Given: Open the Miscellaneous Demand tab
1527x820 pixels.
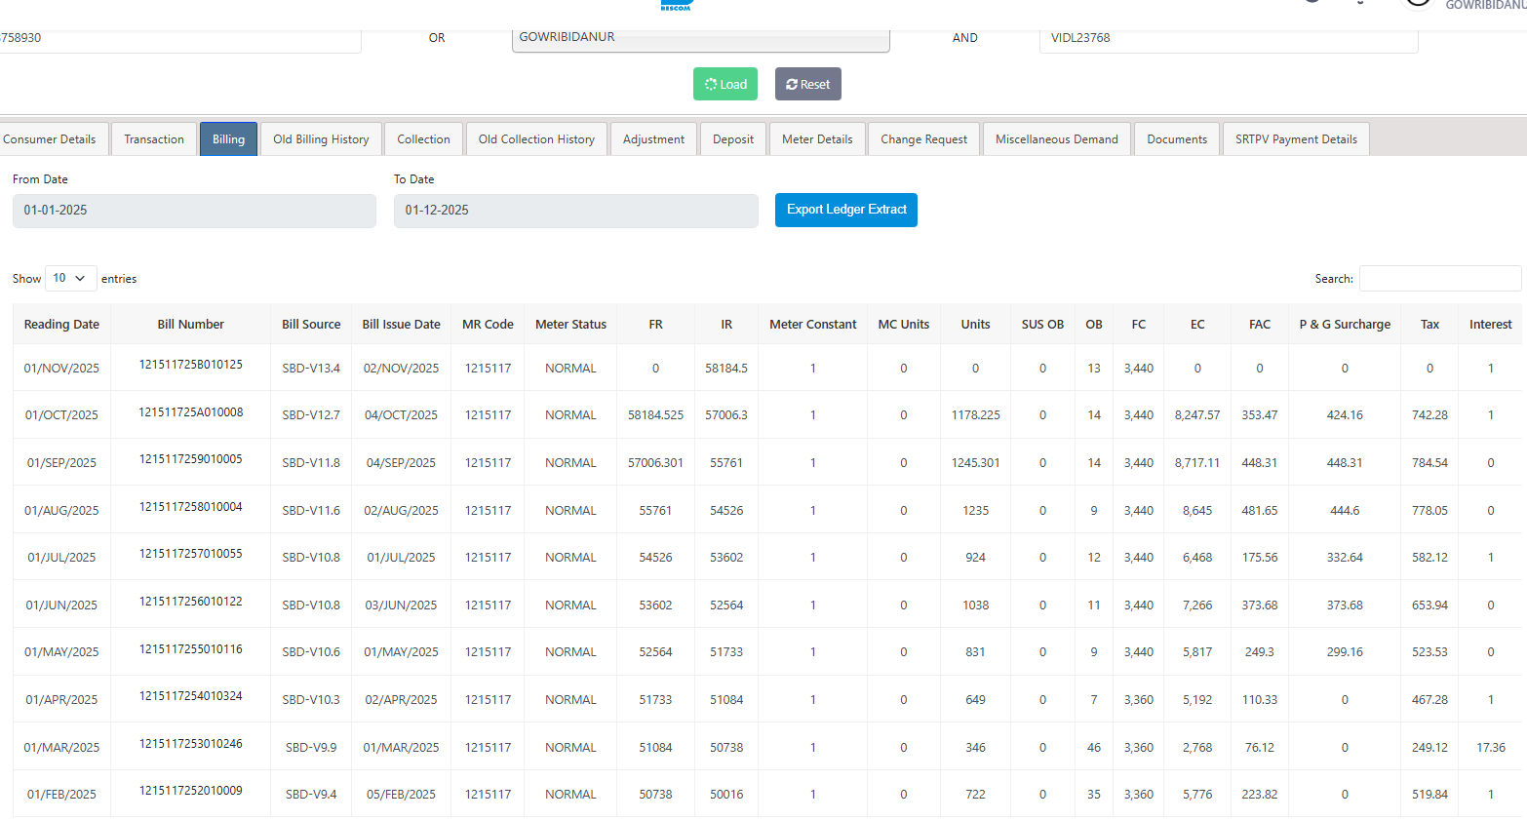Looking at the screenshot, I should click(1056, 139).
